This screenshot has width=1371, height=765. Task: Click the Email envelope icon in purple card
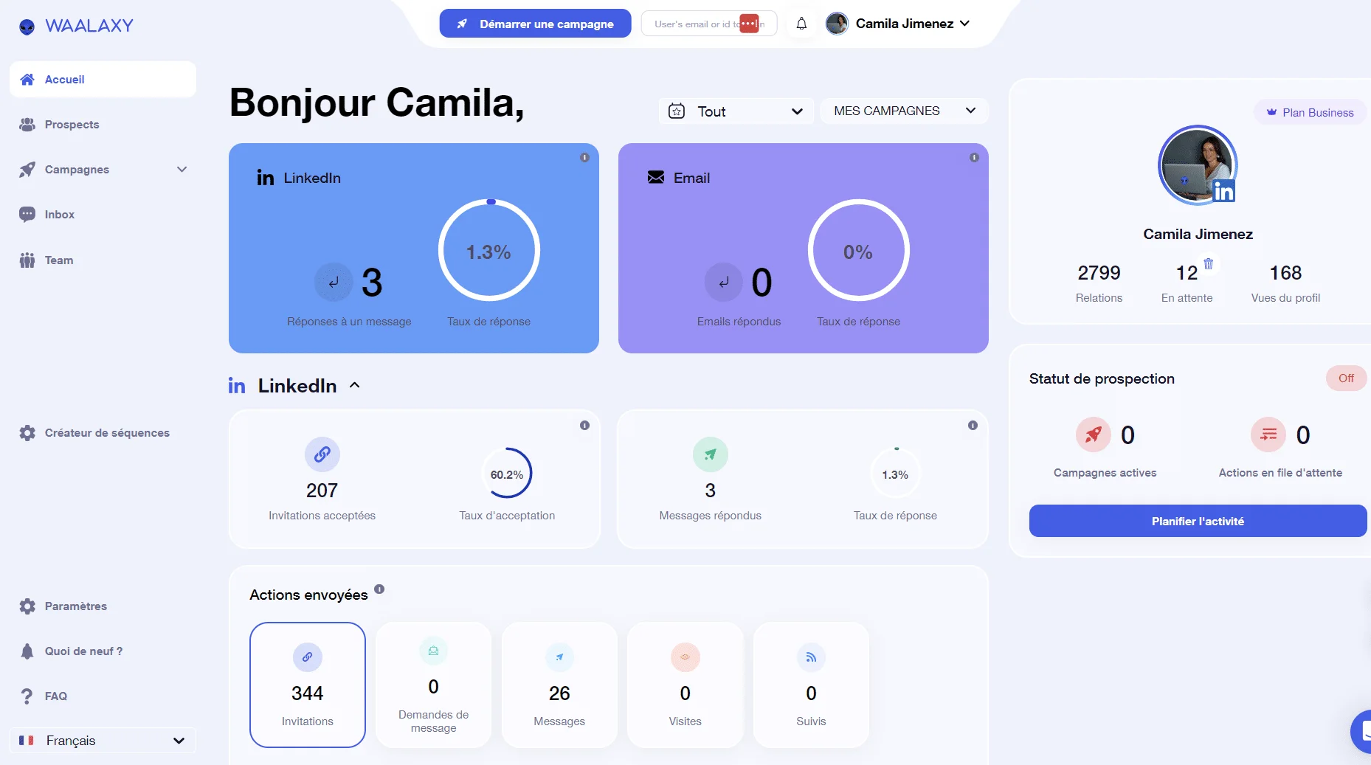[x=656, y=177]
